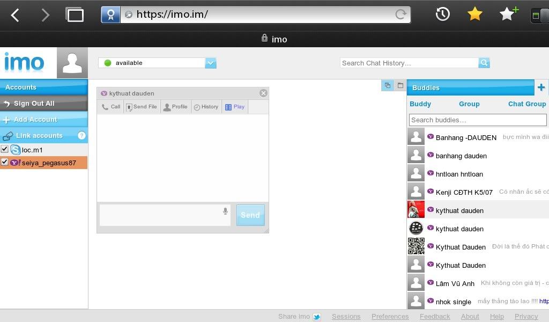Click the imo logo
Image resolution: width=549 pixels, height=322 pixels.
(x=24, y=63)
